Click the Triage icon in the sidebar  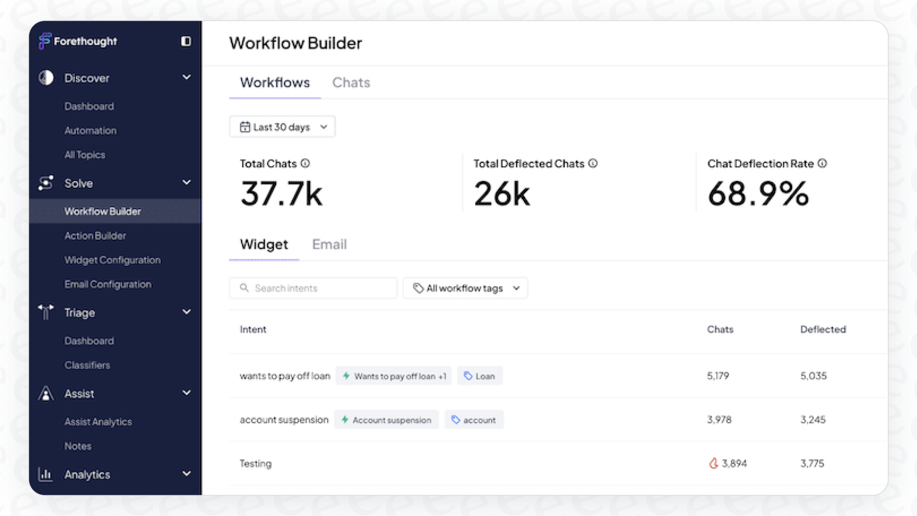[x=46, y=312]
